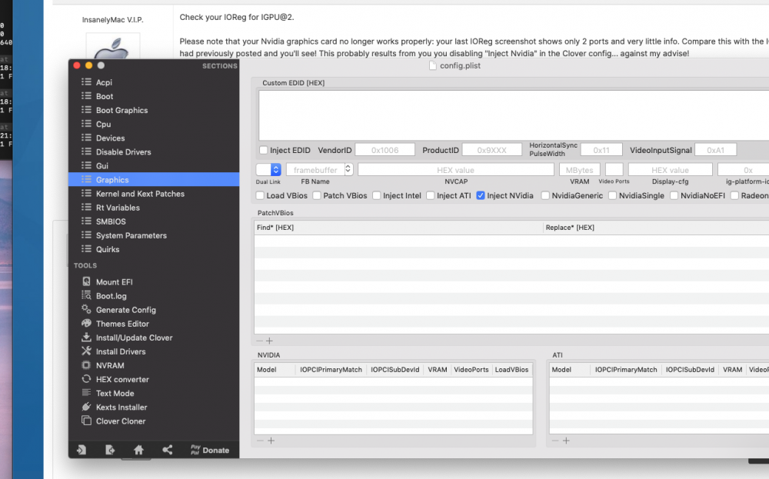Click the home icon in bottom bar

[x=138, y=450]
